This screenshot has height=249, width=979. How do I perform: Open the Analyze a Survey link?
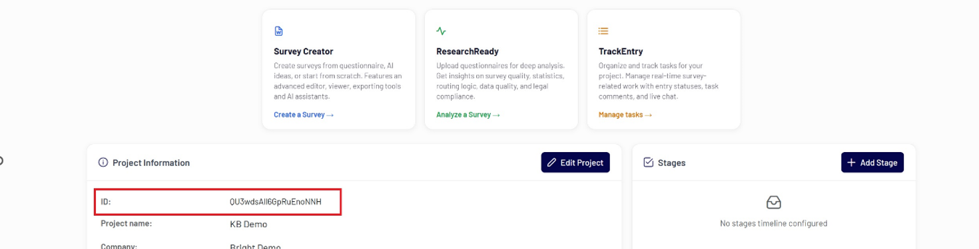[x=468, y=115]
